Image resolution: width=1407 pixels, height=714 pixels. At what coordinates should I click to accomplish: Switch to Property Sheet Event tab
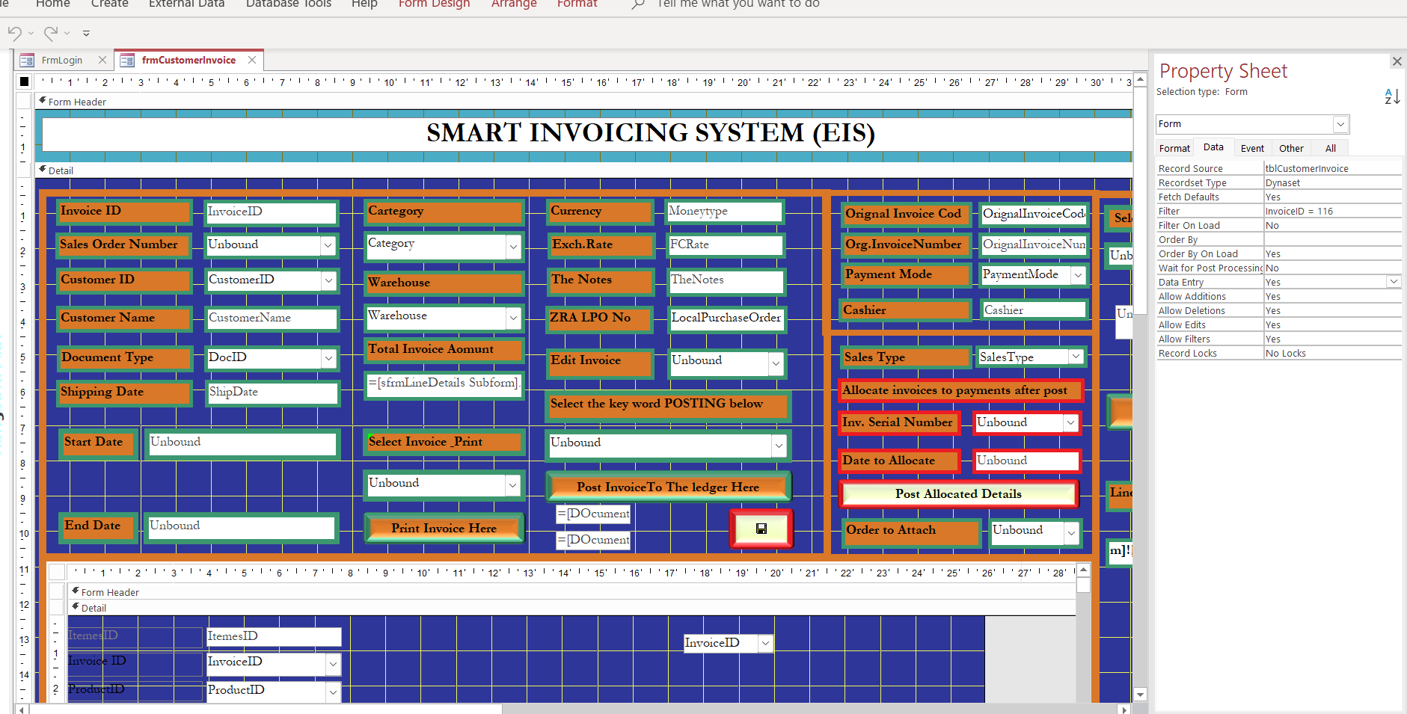click(x=1252, y=148)
